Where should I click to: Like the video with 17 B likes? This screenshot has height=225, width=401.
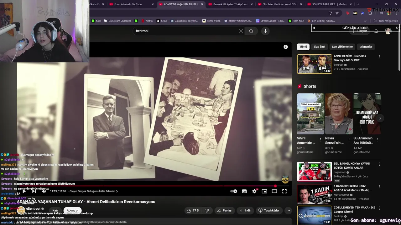193,211
